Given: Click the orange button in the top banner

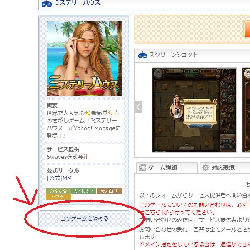Looking at the screenshot, I should pos(247,29).
